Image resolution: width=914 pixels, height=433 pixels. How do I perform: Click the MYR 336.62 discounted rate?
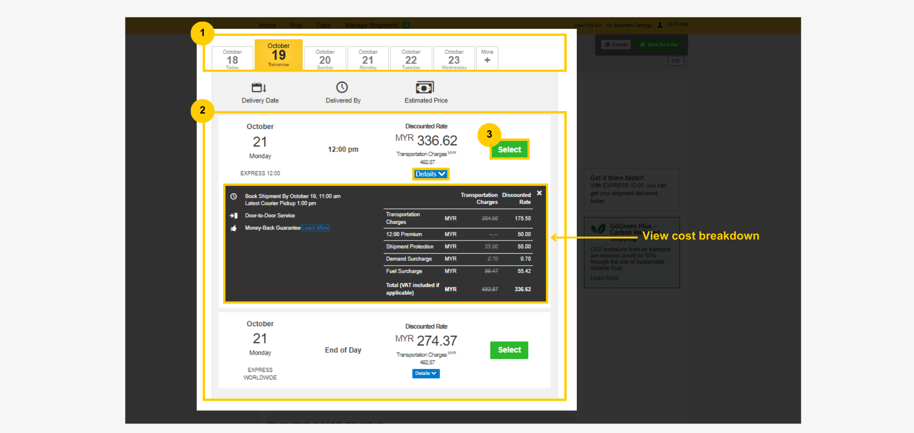[x=426, y=140]
